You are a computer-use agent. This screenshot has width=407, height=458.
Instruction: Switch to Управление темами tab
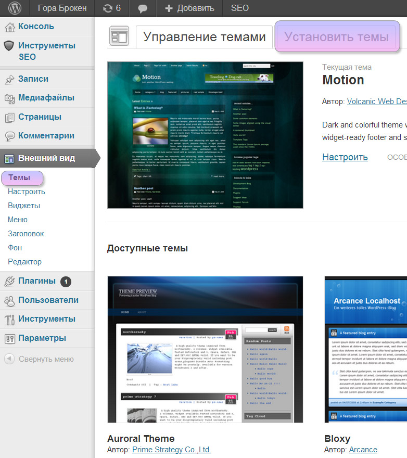[x=204, y=37]
